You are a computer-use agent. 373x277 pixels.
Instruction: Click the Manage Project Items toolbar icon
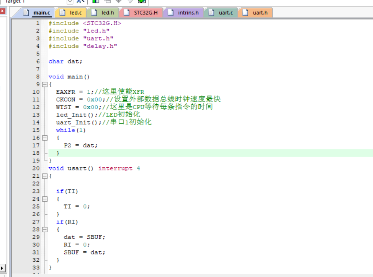96,1
